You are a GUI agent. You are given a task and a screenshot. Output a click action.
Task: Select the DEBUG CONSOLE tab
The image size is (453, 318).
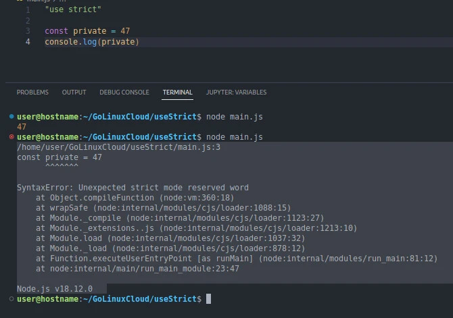tap(124, 92)
